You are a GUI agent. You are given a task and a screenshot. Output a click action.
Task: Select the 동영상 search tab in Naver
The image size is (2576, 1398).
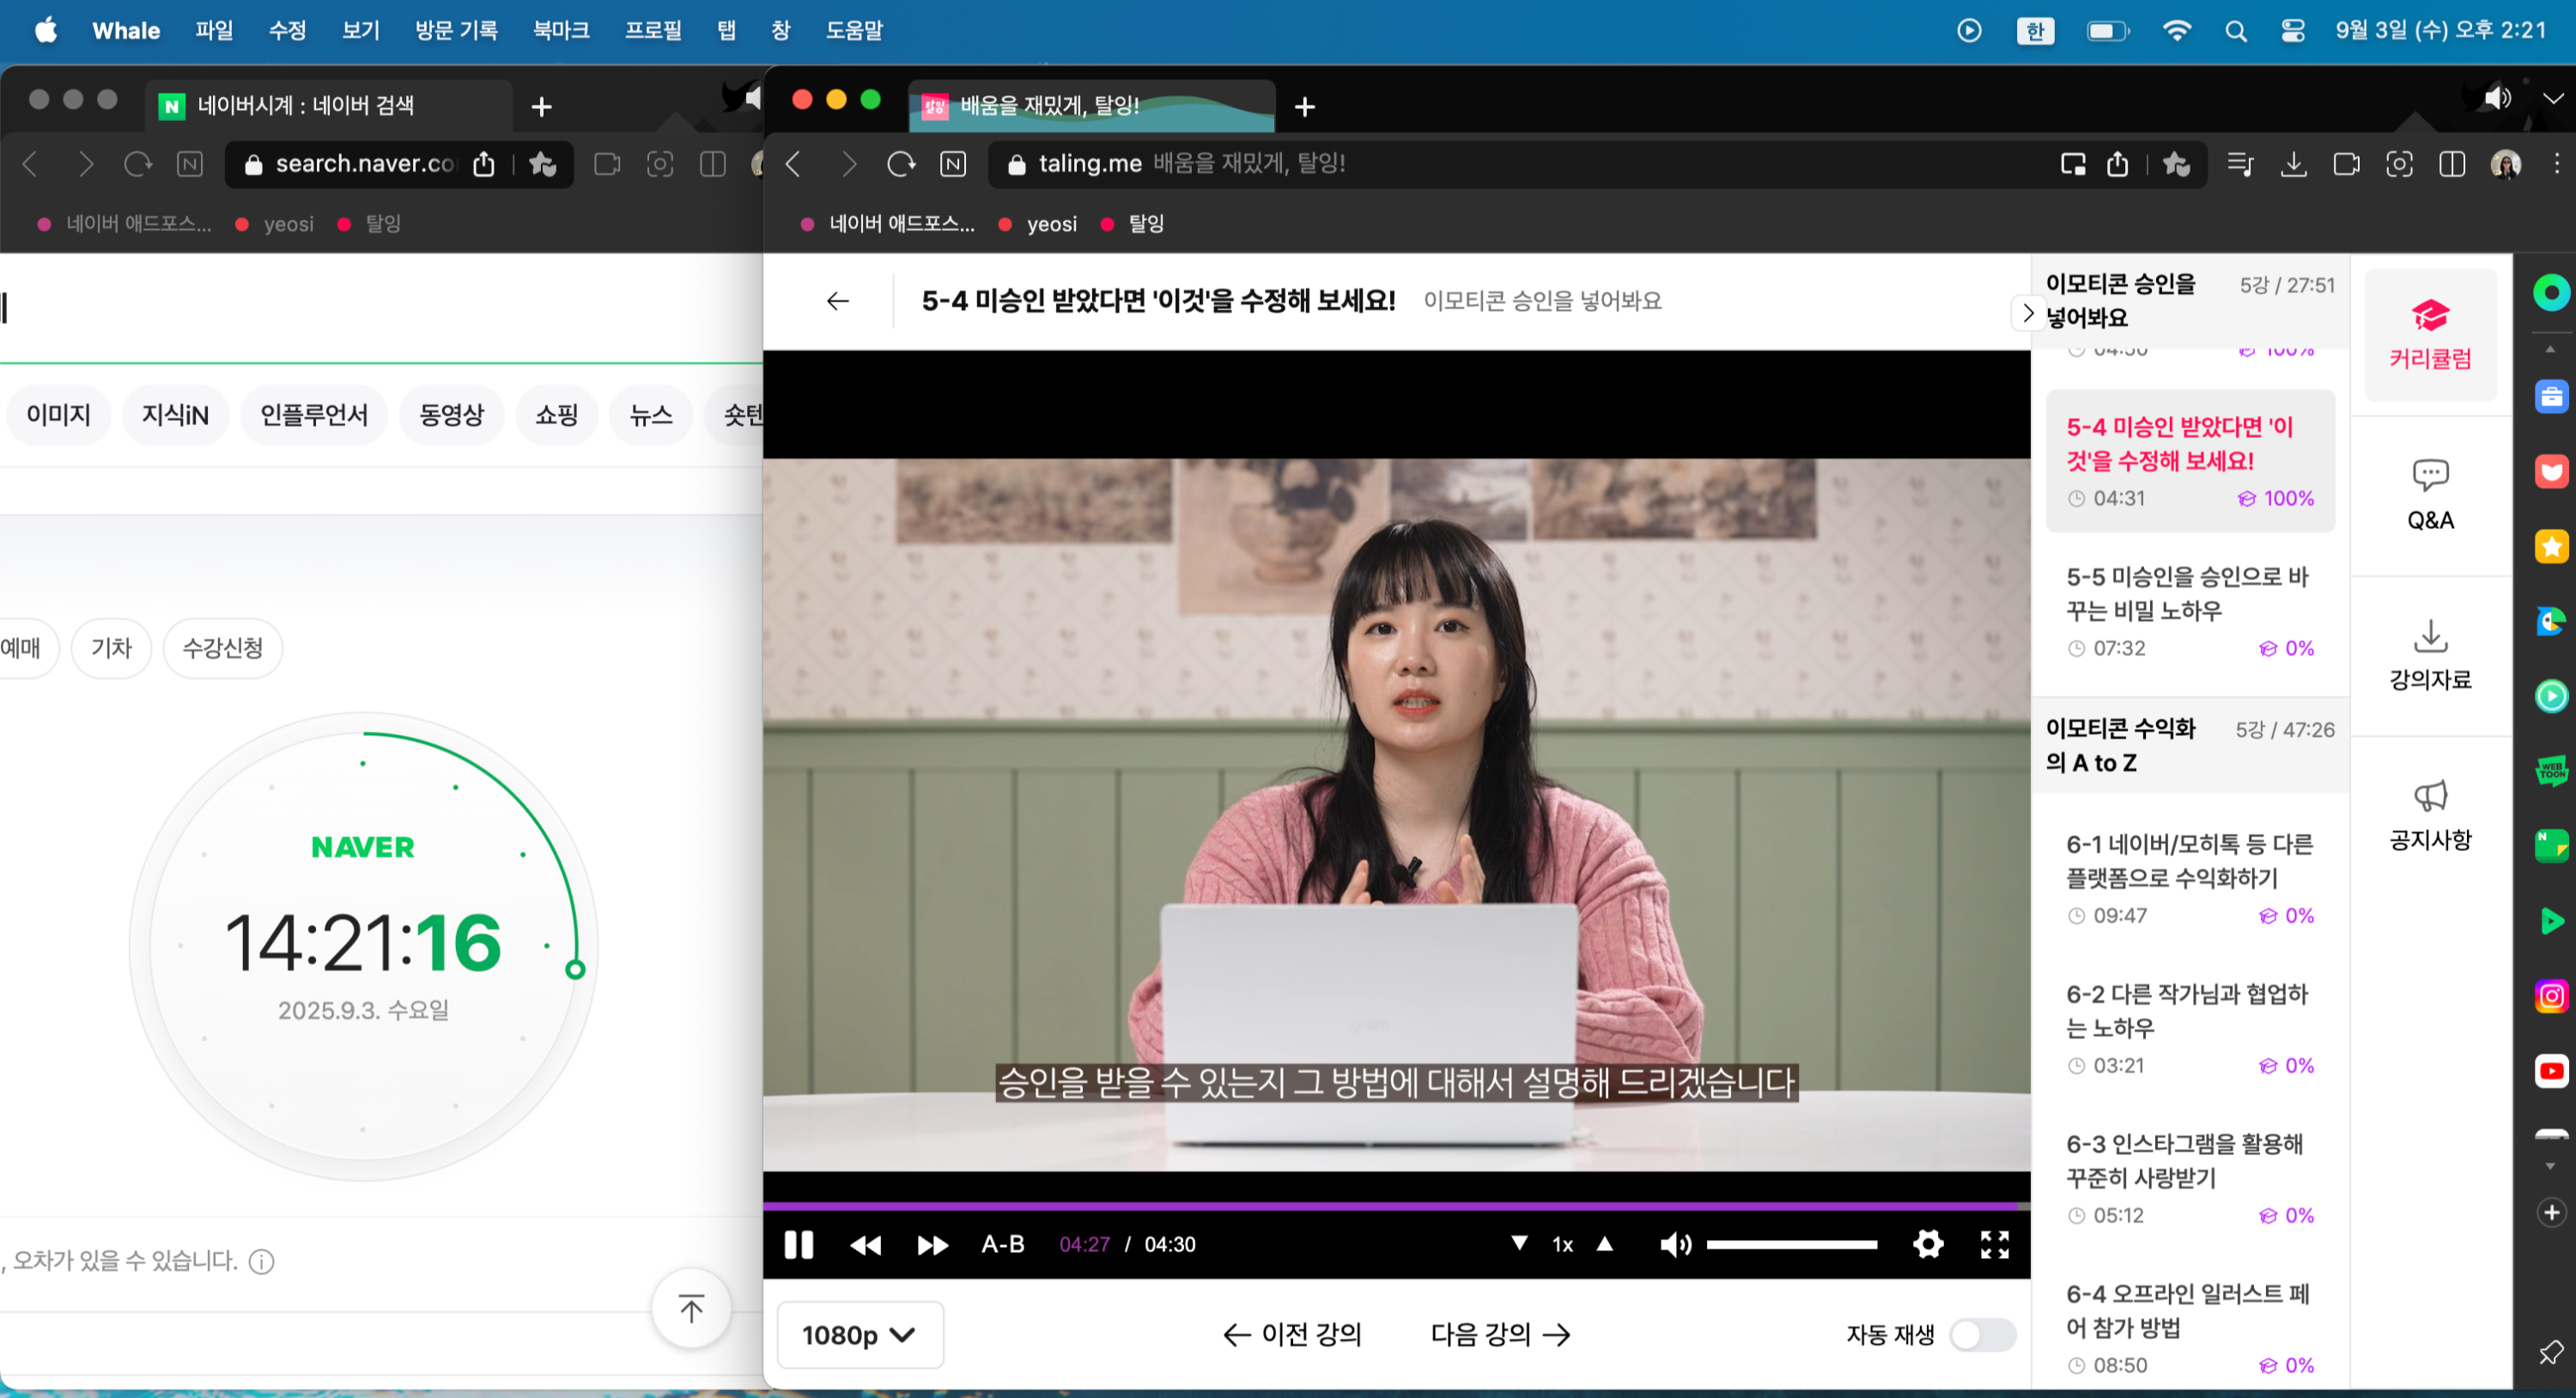tap(451, 414)
